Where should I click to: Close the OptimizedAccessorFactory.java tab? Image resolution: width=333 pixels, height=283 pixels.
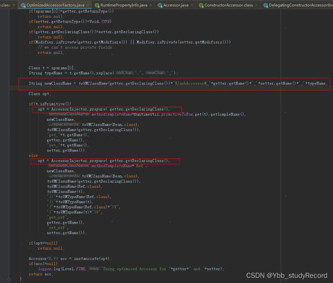[x=88, y=5]
